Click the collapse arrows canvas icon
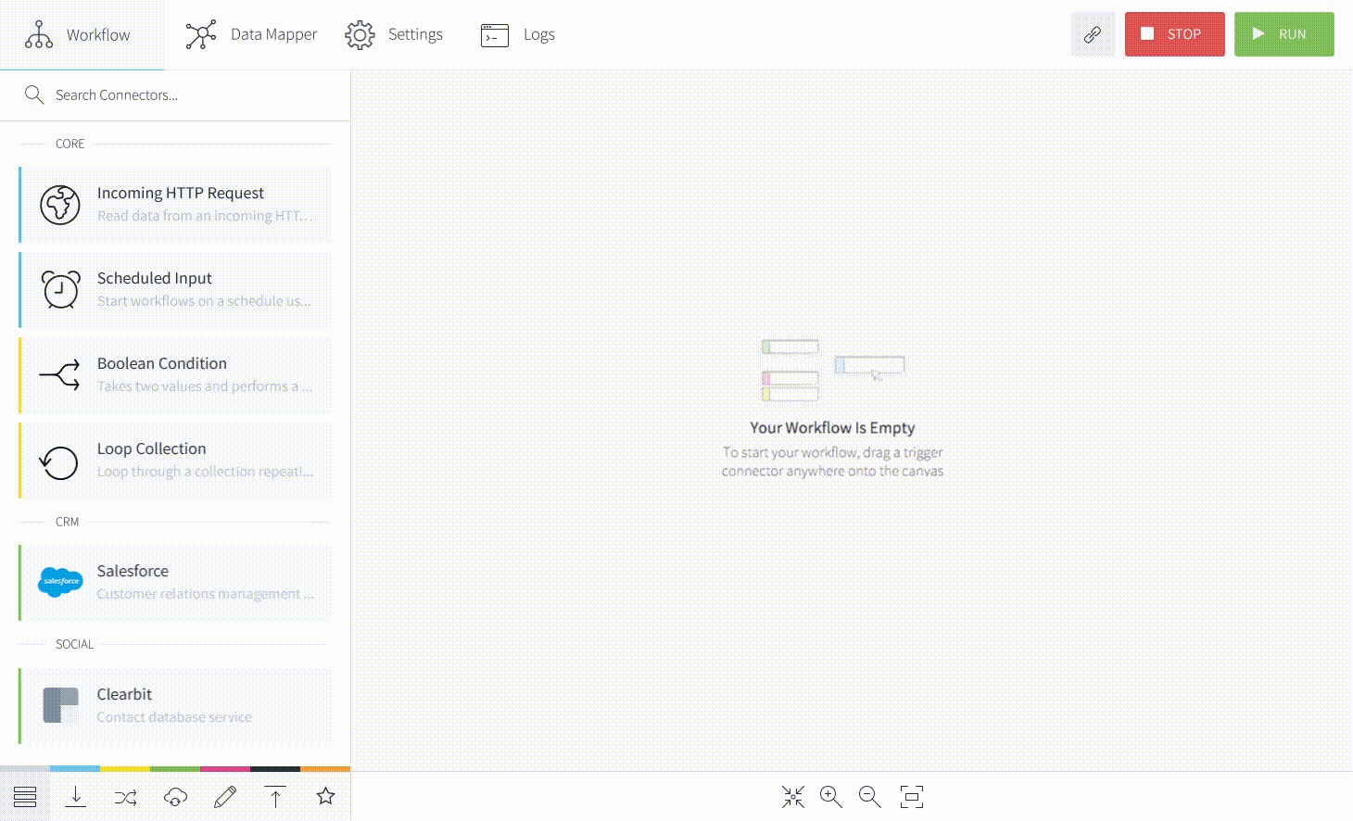 pos(793,797)
